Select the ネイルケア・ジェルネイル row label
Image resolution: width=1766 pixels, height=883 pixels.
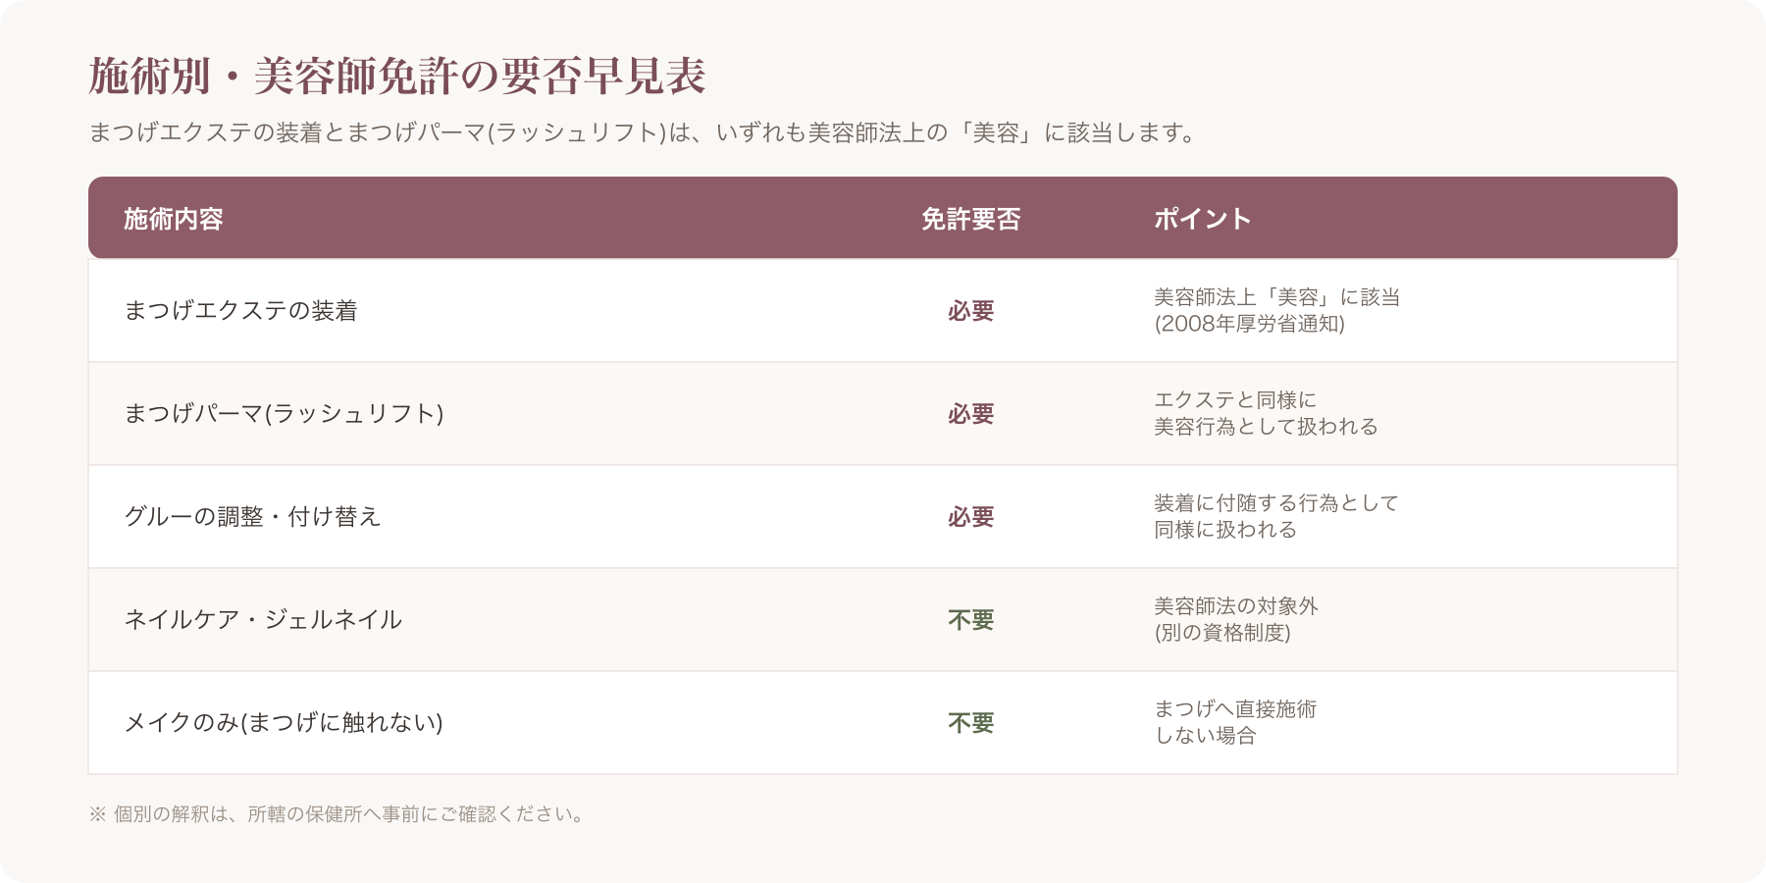[x=263, y=620]
